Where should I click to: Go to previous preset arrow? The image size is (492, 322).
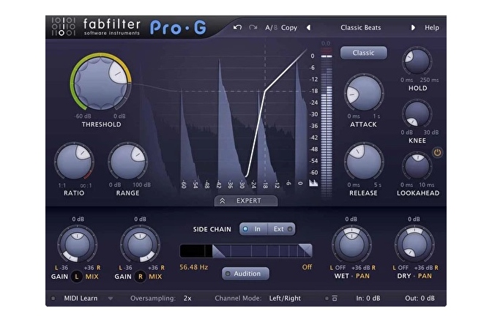tap(308, 28)
